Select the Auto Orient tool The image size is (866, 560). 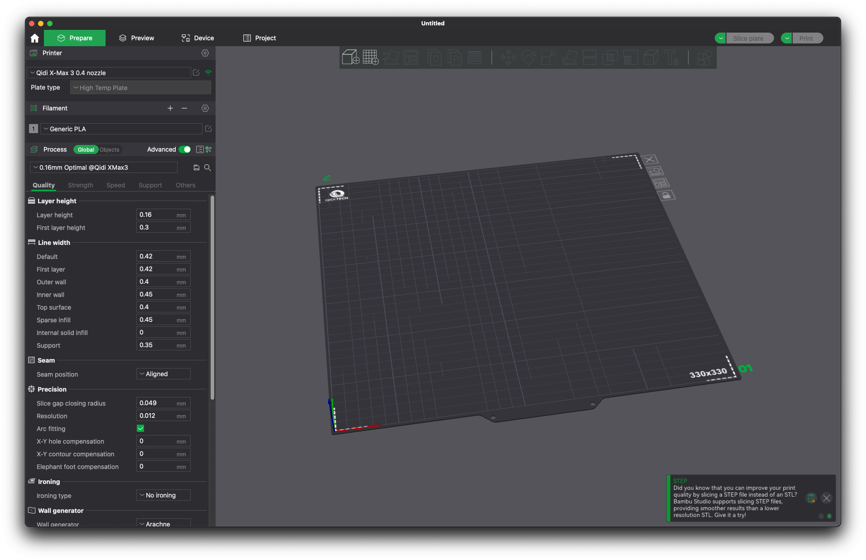coord(391,57)
